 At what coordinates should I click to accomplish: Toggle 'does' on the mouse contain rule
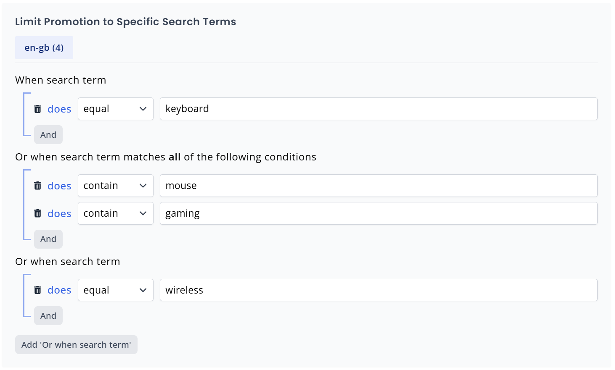point(59,185)
